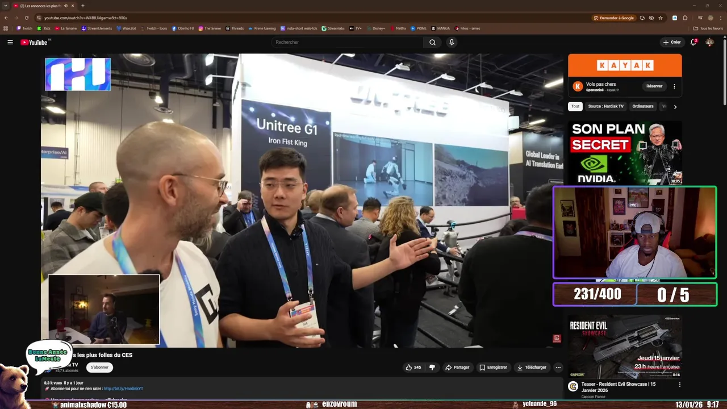The height and width of the screenshot is (409, 727).
Task: Click the browser address bar URL
Action: 85,18
